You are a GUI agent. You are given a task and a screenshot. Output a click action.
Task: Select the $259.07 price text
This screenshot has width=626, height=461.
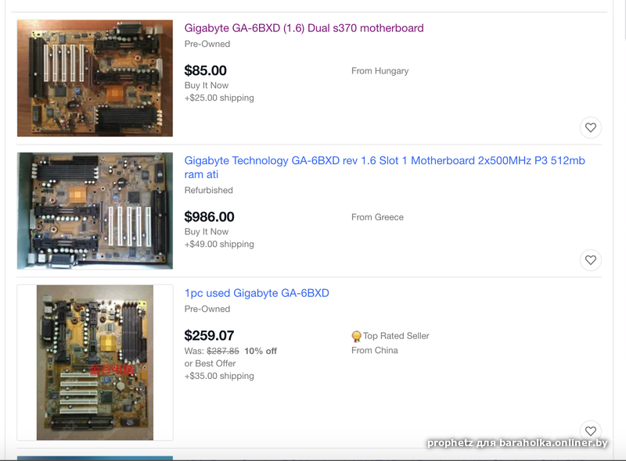tap(209, 336)
